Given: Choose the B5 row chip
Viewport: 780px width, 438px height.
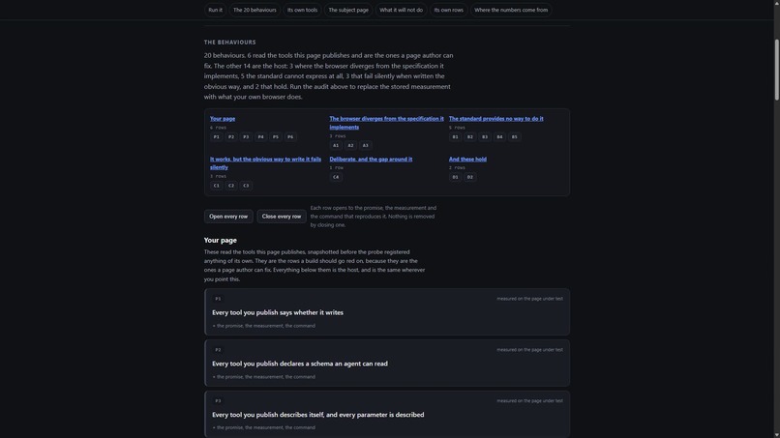Looking at the screenshot, I should [515, 136].
